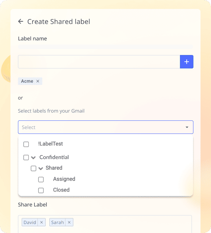Check the Assigned sublabel checkbox
Screen dimensions: 211x233
point(41,180)
